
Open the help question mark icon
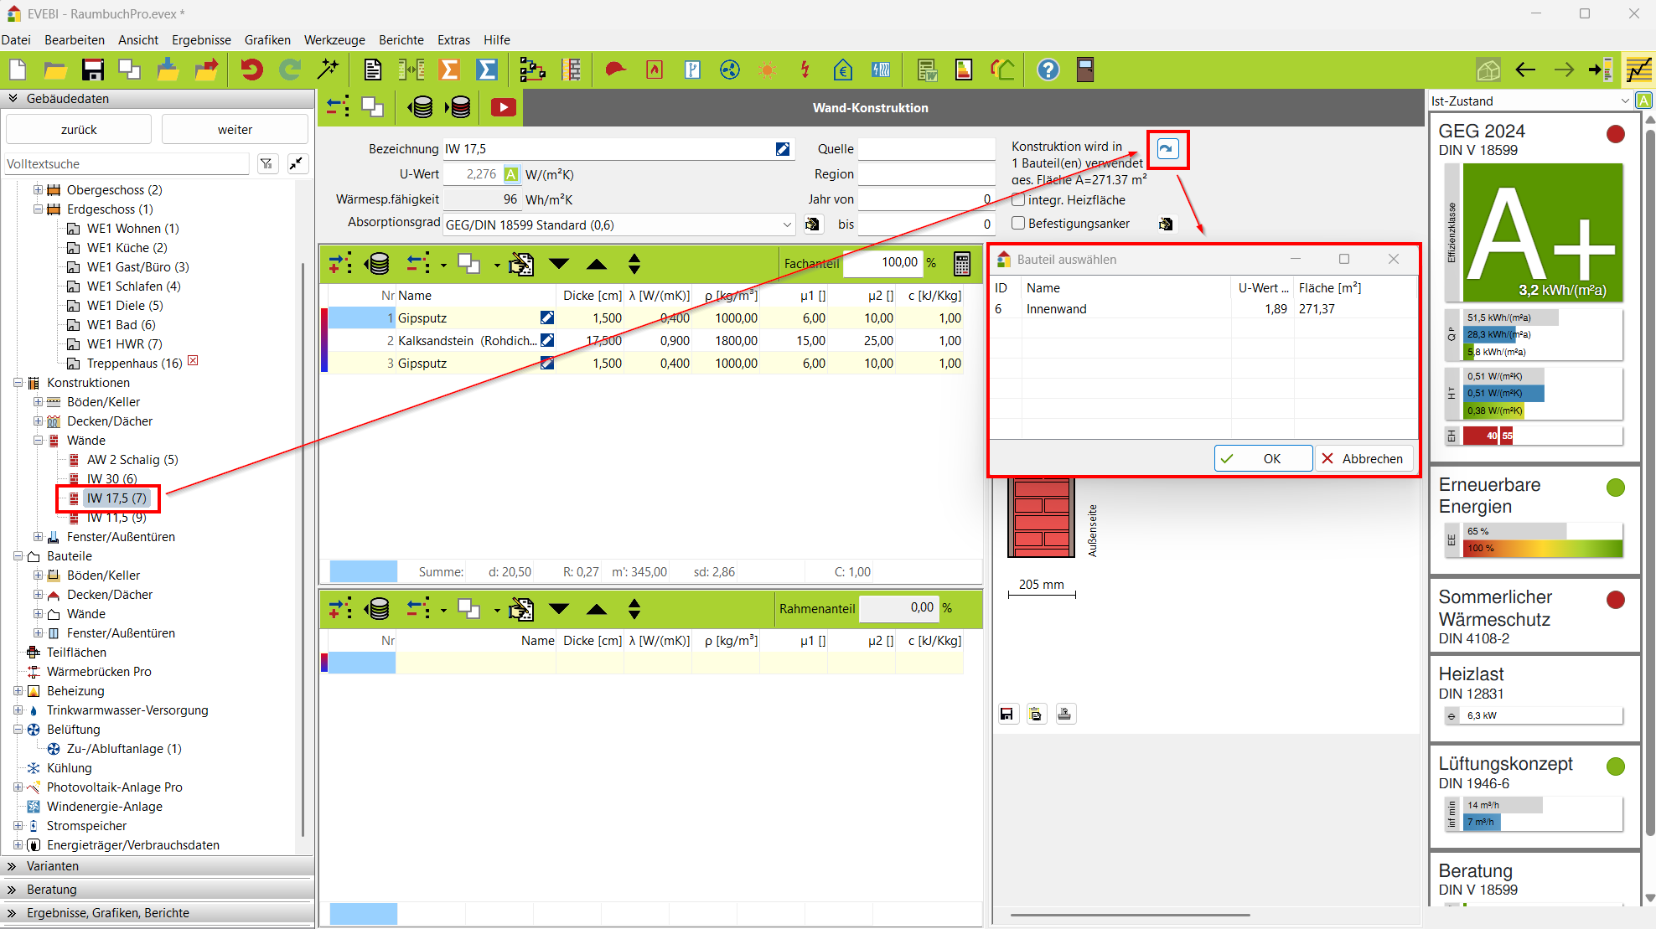(1048, 70)
